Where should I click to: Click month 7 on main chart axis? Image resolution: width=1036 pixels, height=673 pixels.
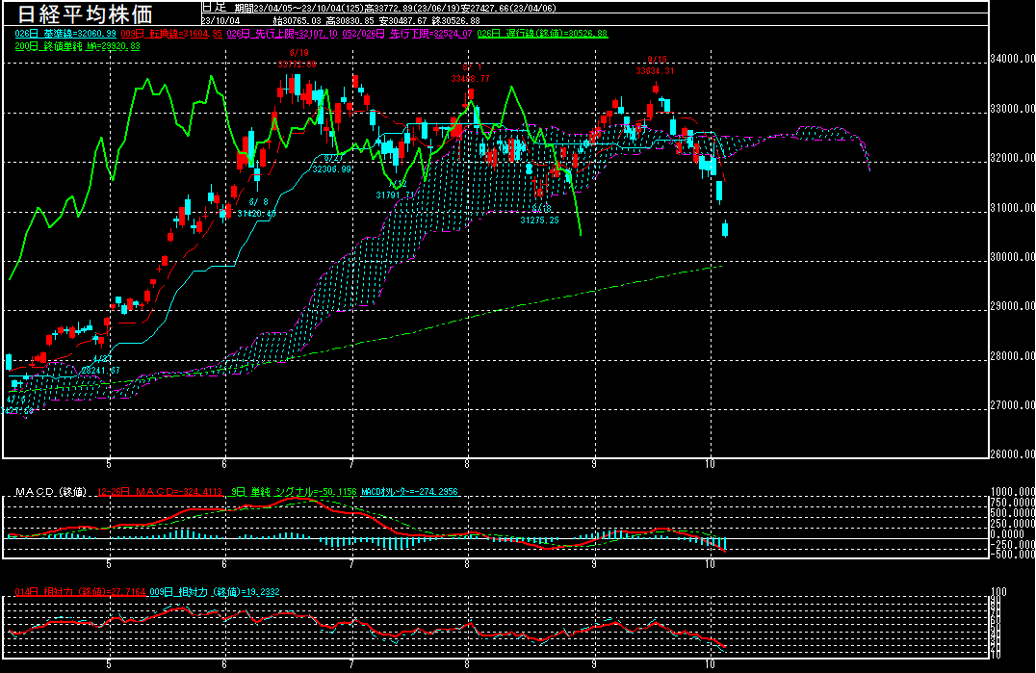coord(351,464)
